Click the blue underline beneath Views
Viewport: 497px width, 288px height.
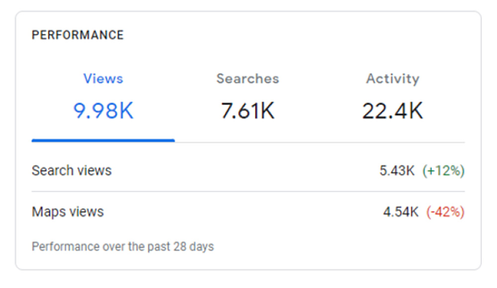(x=103, y=141)
